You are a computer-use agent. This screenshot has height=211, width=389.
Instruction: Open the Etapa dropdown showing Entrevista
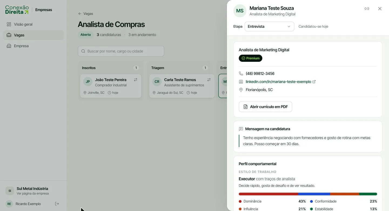269,26
